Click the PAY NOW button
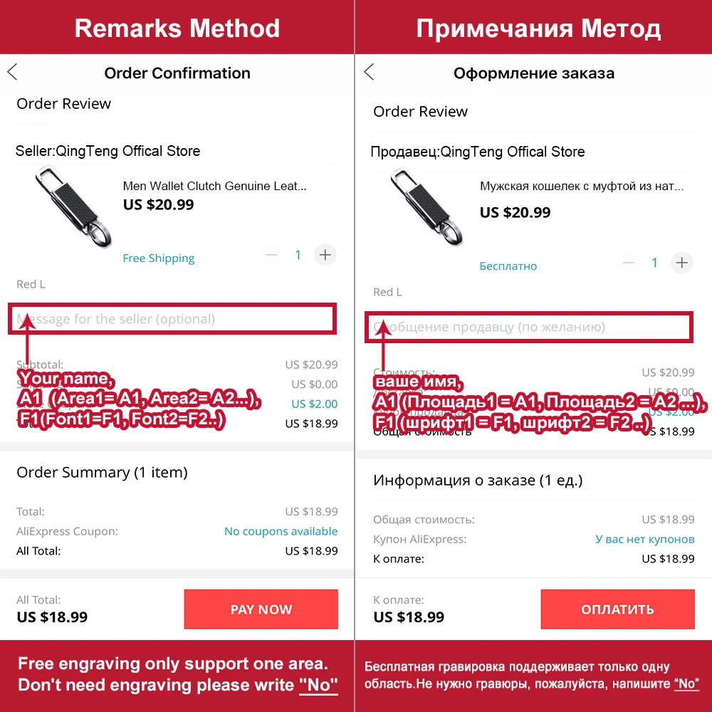Viewport: 712px width, 712px height. tap(261, 609)
